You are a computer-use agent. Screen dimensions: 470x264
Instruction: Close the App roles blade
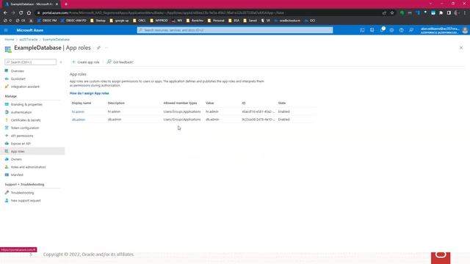(x=461, y=48)
